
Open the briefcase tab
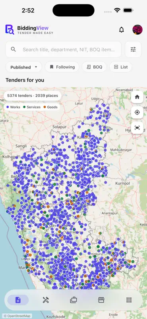pos(73,300)
